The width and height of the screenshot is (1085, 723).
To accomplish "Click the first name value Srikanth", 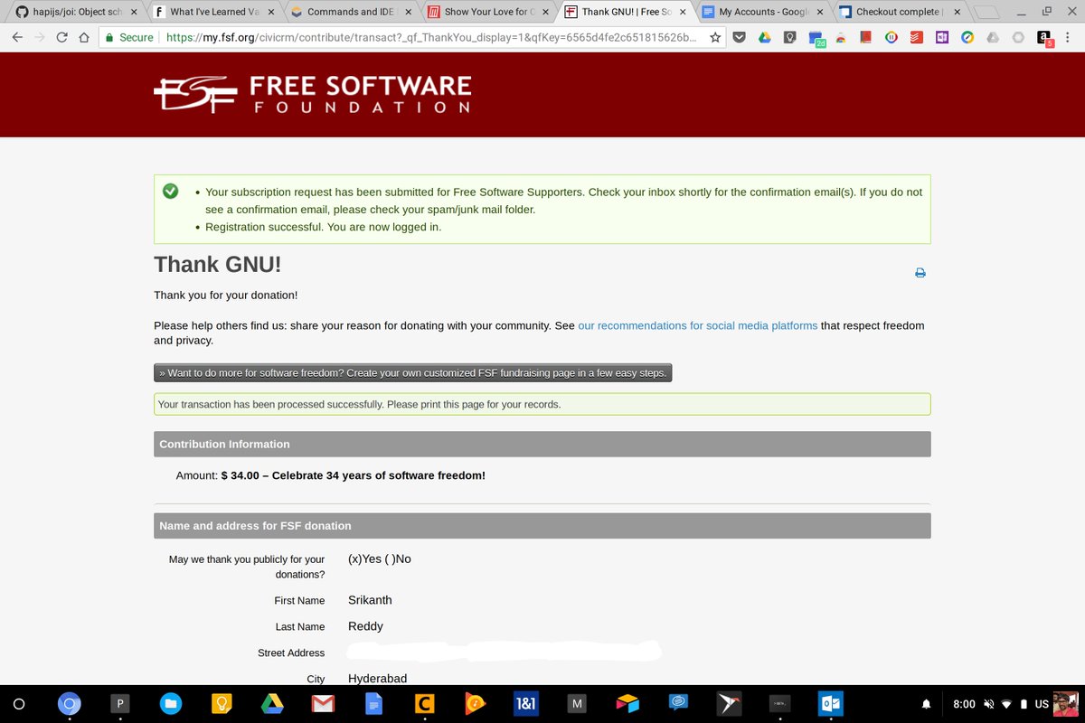I will coord(370,600).
